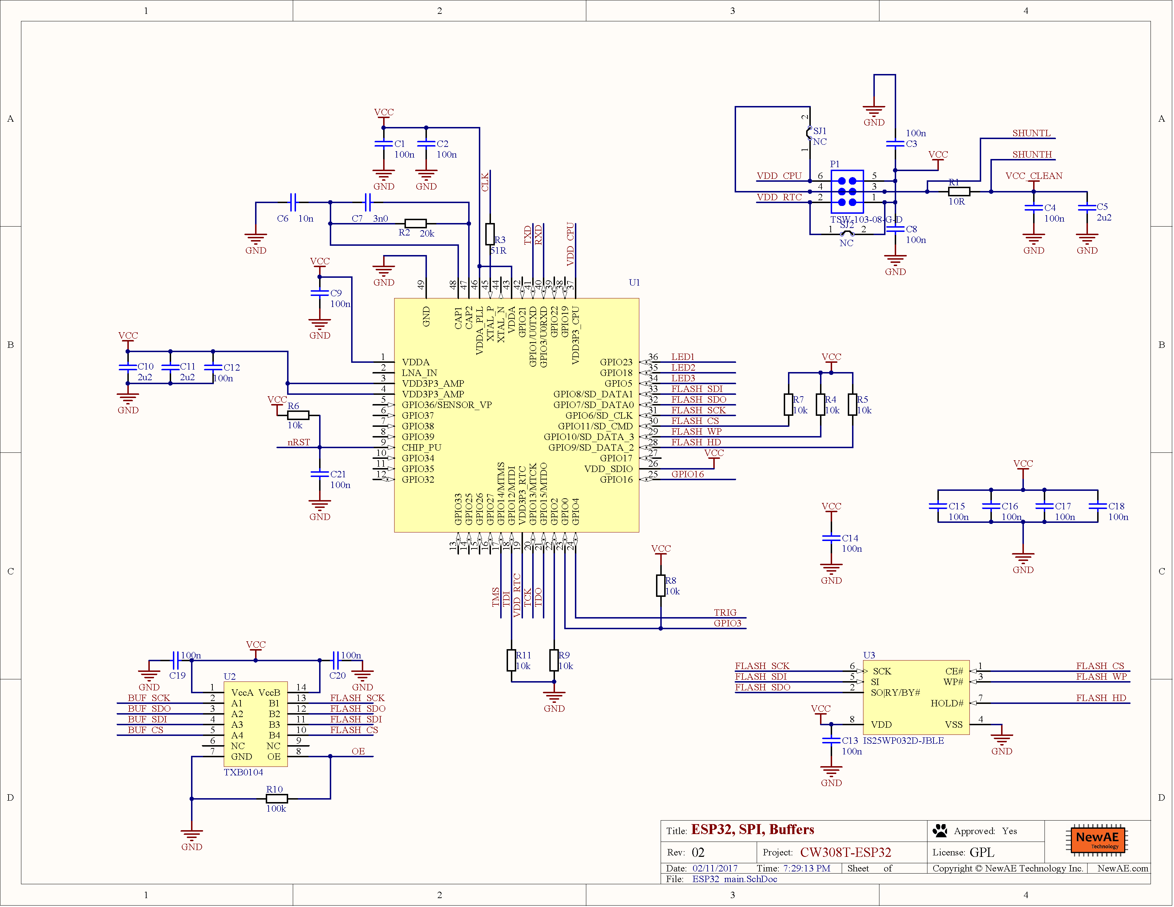Click the nRST net label
The height and width of the screenshot is (907, 1174).
click(x=299, y=443)
